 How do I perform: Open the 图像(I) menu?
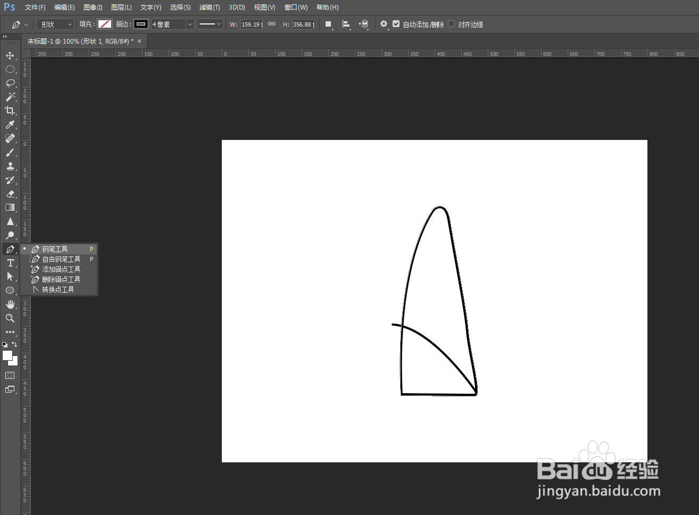tap(93, 7)
